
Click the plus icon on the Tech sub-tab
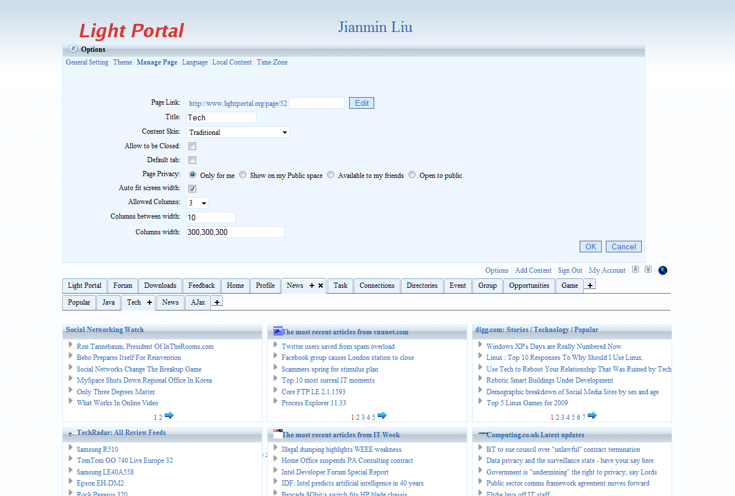(149, 302)
